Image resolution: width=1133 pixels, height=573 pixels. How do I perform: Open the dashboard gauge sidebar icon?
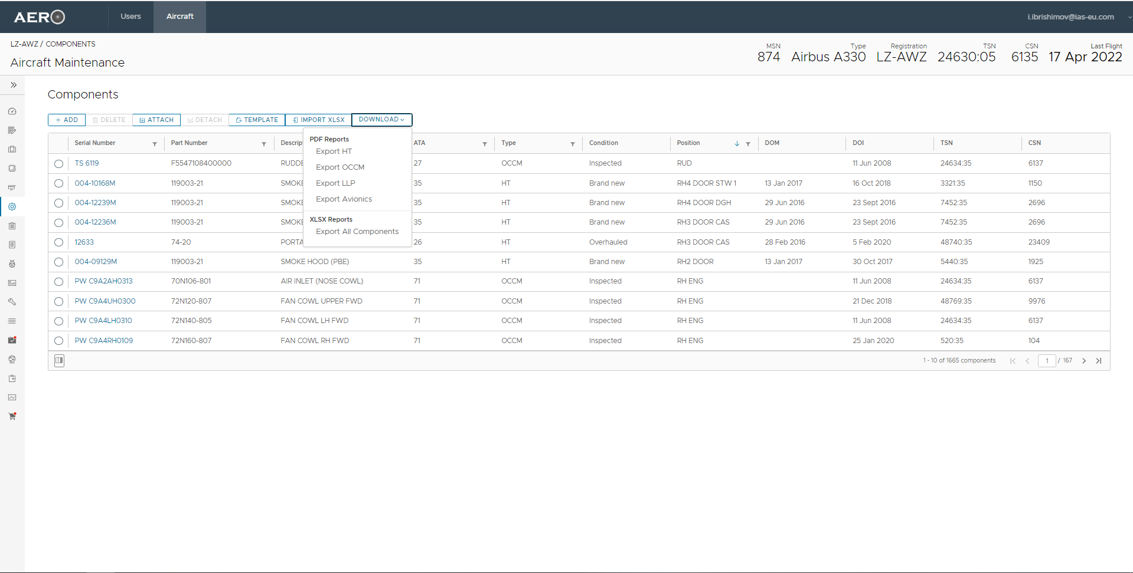(x=12, y=111)
